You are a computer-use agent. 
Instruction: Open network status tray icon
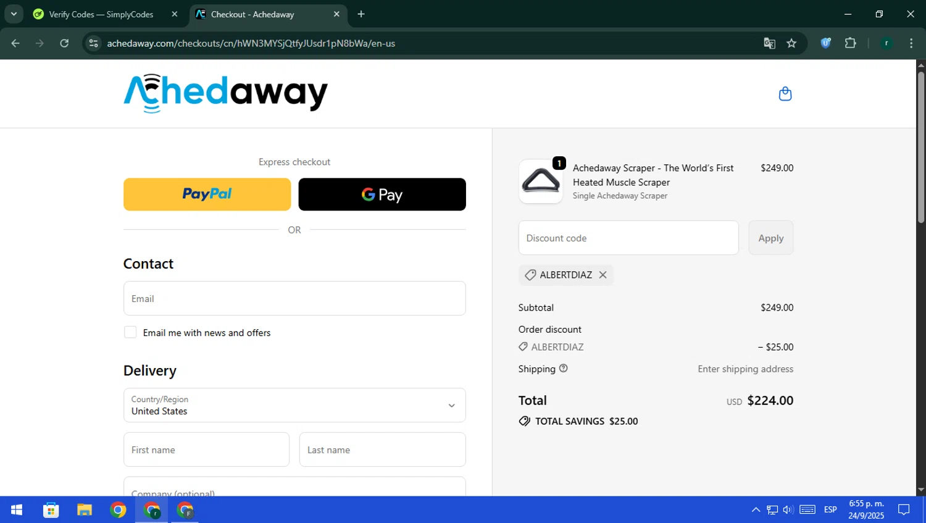[772, 510]
